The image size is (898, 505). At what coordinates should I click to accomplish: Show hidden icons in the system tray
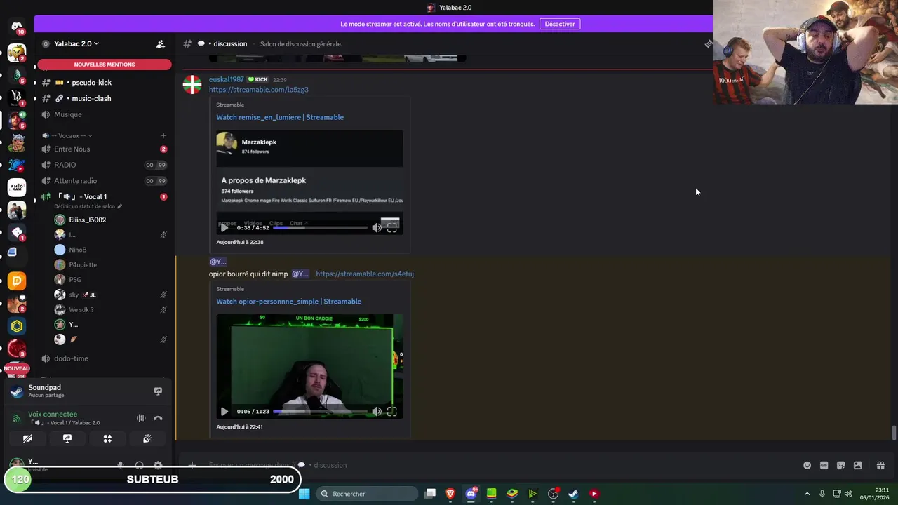click(807, 494)
